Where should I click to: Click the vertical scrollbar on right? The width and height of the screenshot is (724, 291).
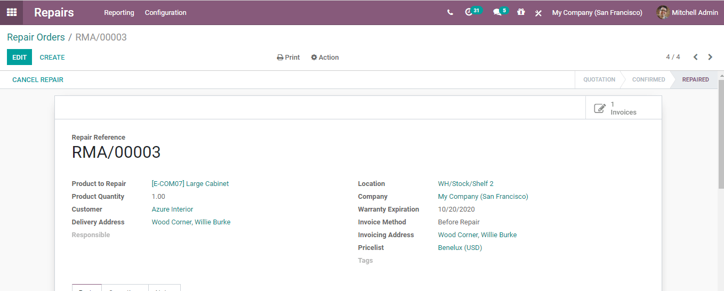coord(721,133)
